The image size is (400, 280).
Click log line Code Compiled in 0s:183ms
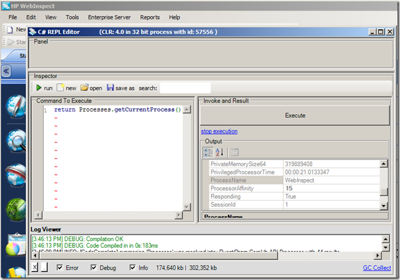coord(95,246)
